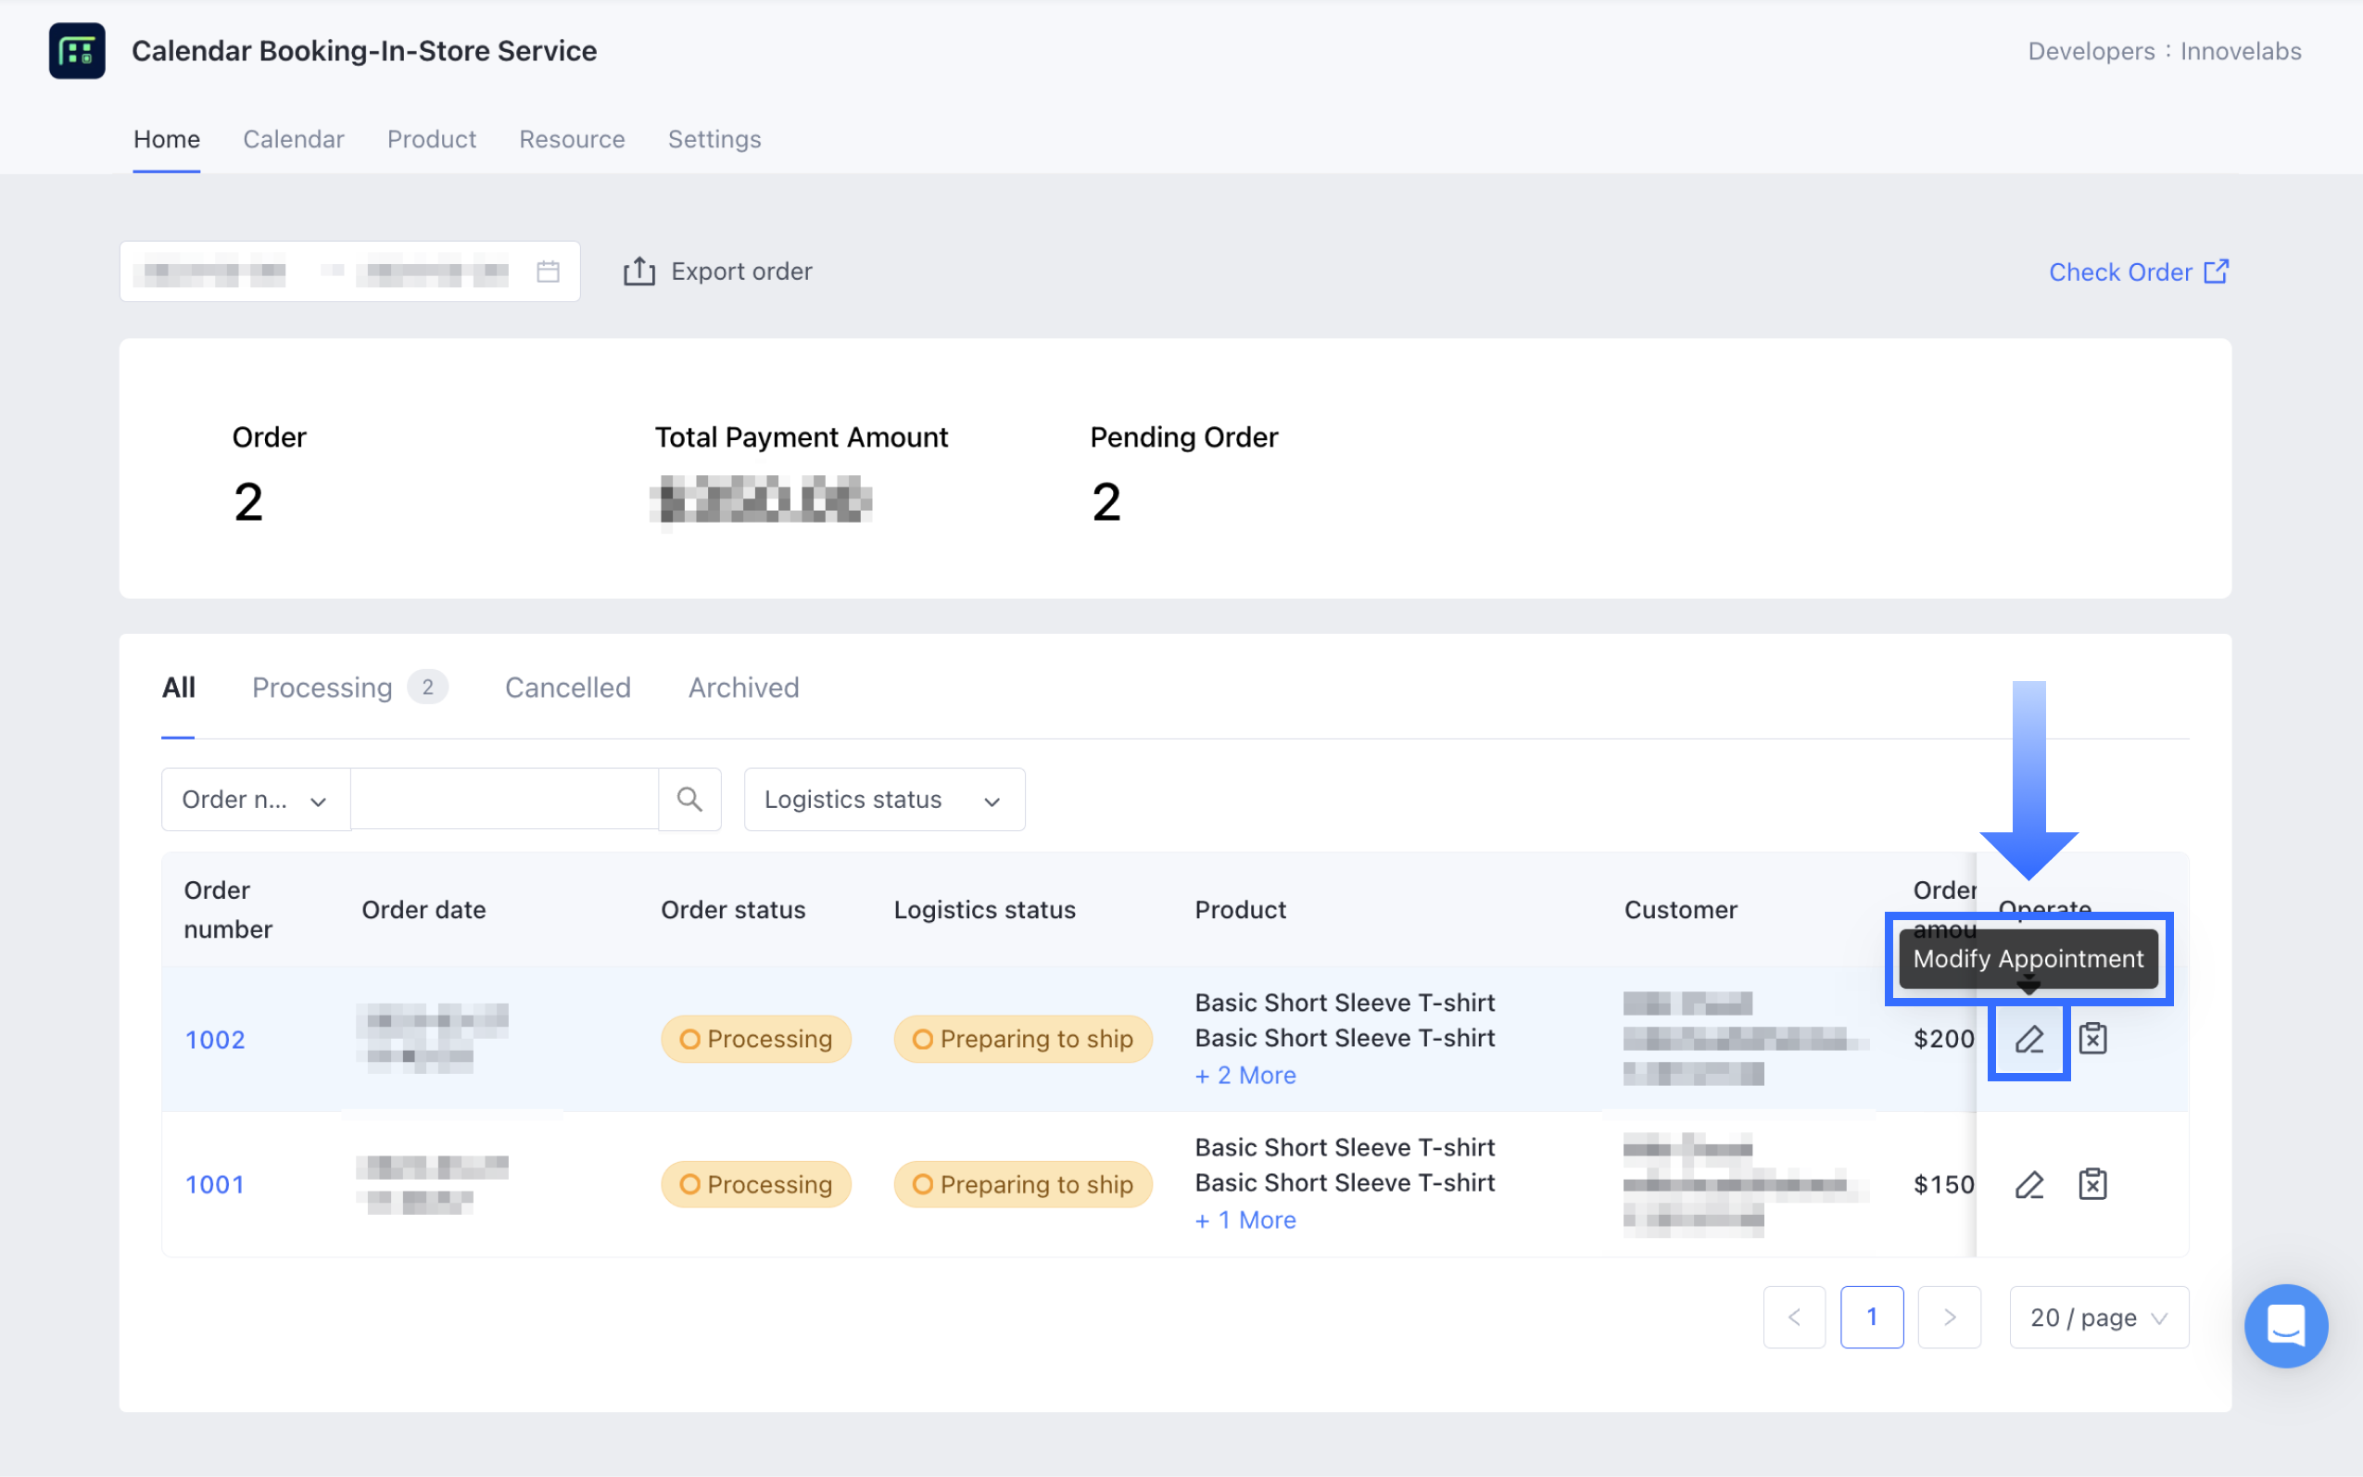Click the app logo icon

pos(77,51)
